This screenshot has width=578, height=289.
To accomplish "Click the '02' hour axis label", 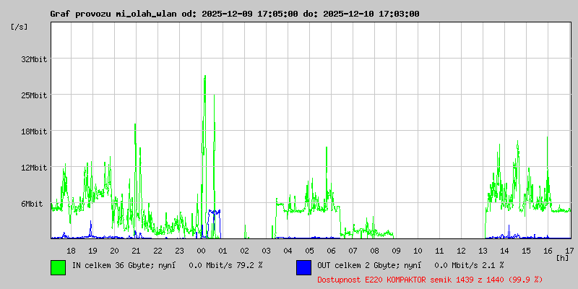I will tap(244, 251).
